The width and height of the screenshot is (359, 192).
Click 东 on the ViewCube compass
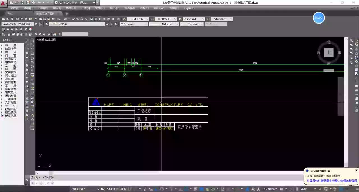(x=339, y=53)
